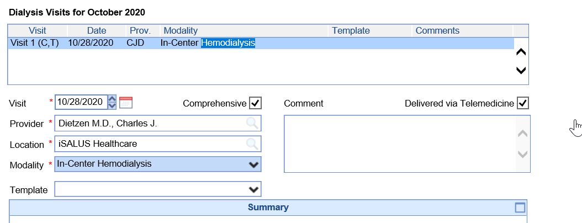Expand the Modality dropdown
This screenshot has height=223, width=582.
point(253,164)
